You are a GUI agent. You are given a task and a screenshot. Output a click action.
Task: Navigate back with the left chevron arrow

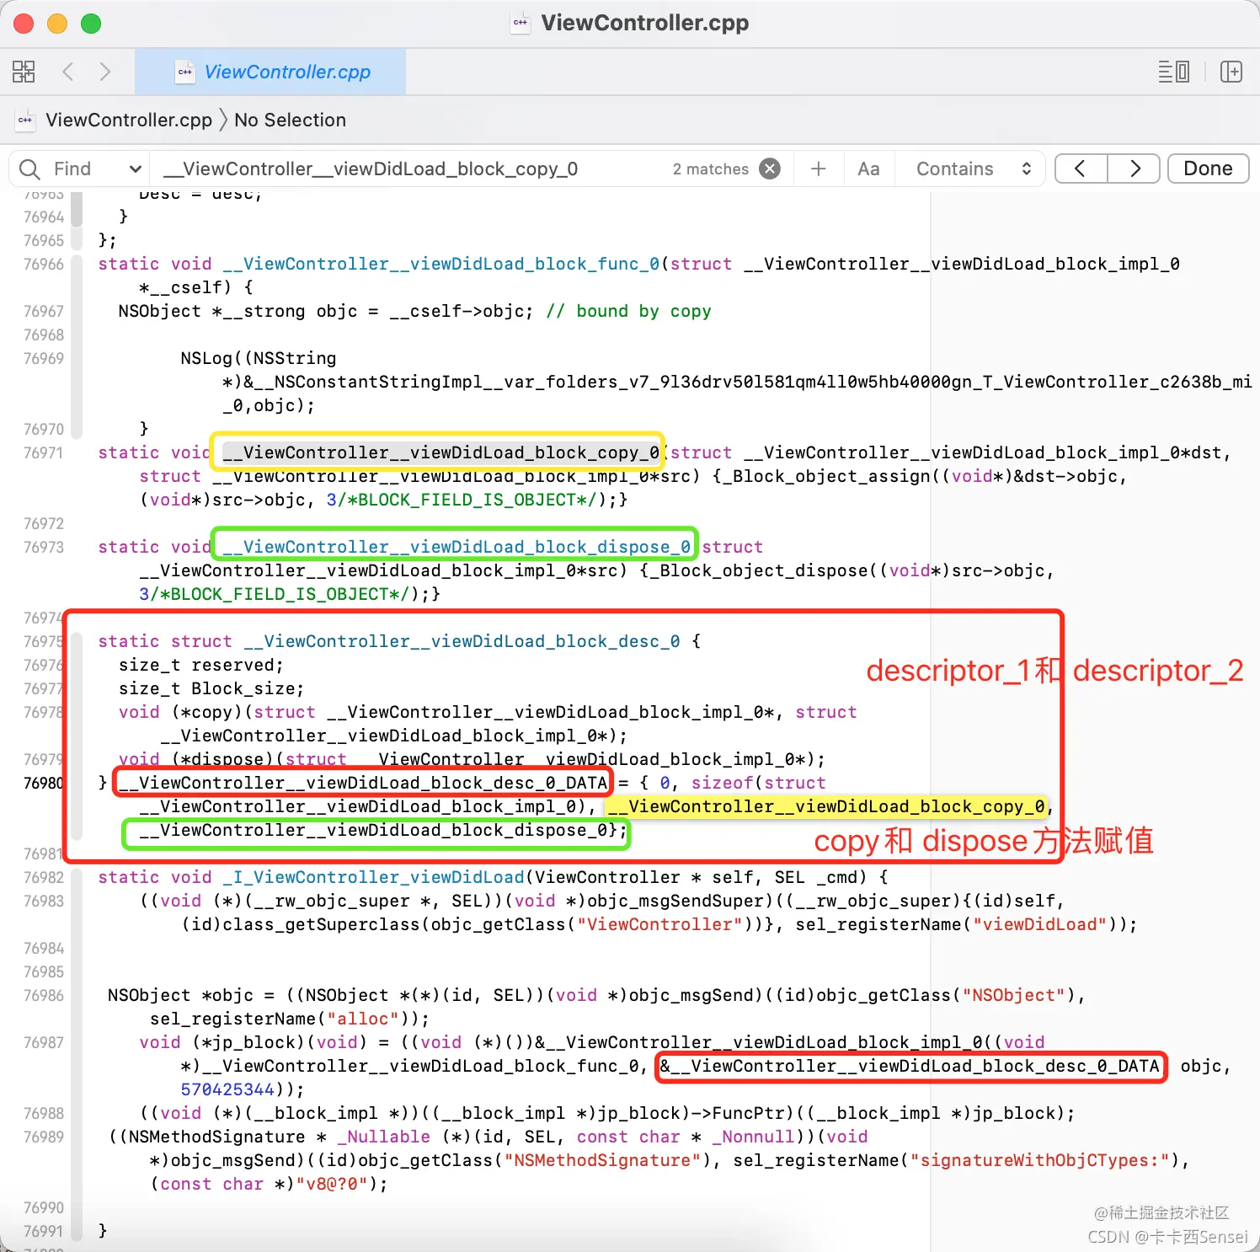coord(68,72)
